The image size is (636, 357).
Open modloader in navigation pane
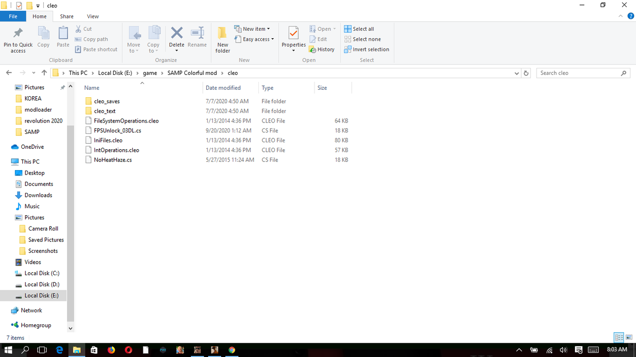pyautogui.click(x=38, y=110)
